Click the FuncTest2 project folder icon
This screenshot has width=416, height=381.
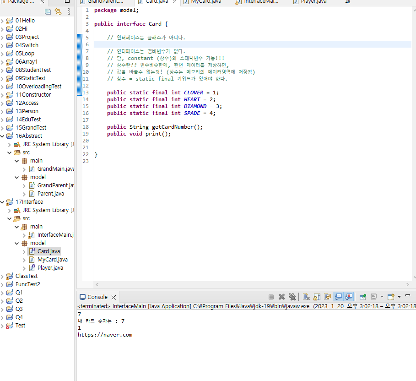tap(10, 284)
